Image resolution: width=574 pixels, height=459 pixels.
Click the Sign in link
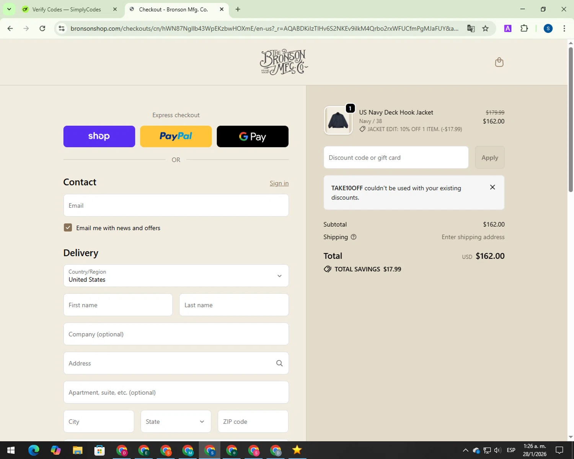coord(279,183)
